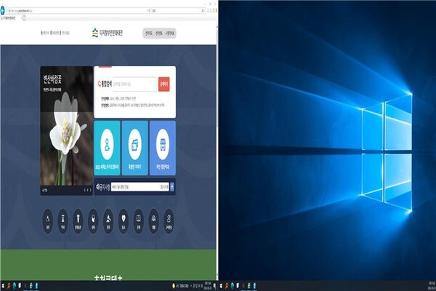Click the first link in the gray header pill menu
The height and width of the screenshot is (291, 436).
149,33
